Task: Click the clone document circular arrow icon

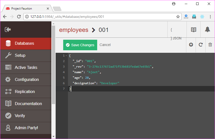Action: (x=201, y=45)
